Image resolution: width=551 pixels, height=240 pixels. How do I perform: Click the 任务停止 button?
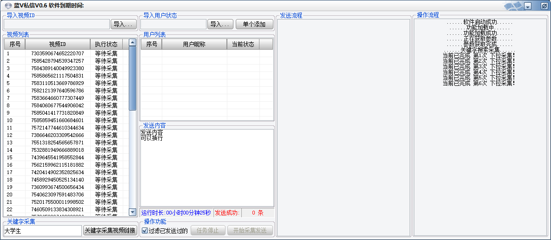(x=208, y=231)
